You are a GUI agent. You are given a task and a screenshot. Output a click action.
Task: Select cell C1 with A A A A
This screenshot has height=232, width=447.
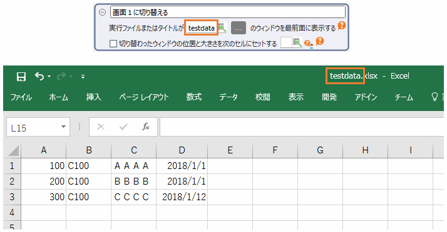click(x=134, y=166)
